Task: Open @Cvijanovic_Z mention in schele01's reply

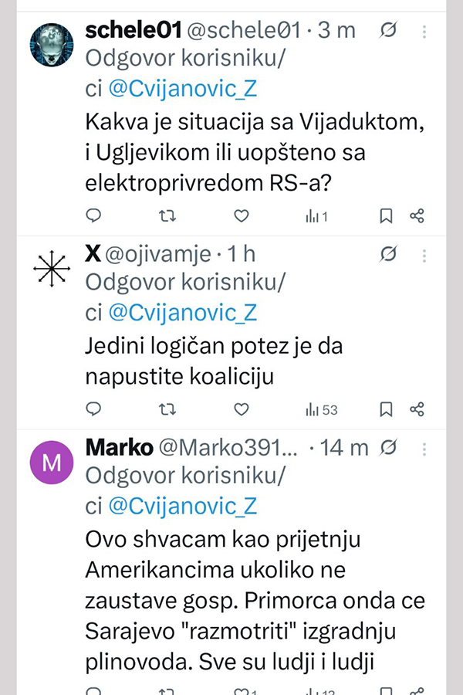Action: pyautogui.click(x=182, y=89)
